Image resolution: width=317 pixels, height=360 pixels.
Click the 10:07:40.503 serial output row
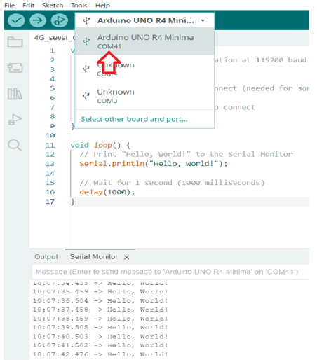(100, 337)
